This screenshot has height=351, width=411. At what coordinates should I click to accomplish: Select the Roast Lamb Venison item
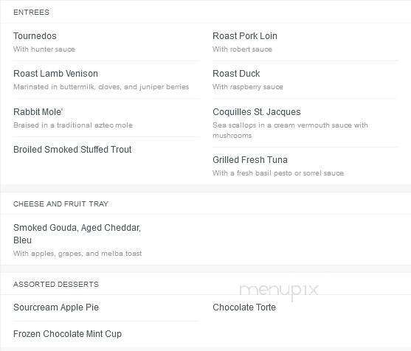pos(55,74)
